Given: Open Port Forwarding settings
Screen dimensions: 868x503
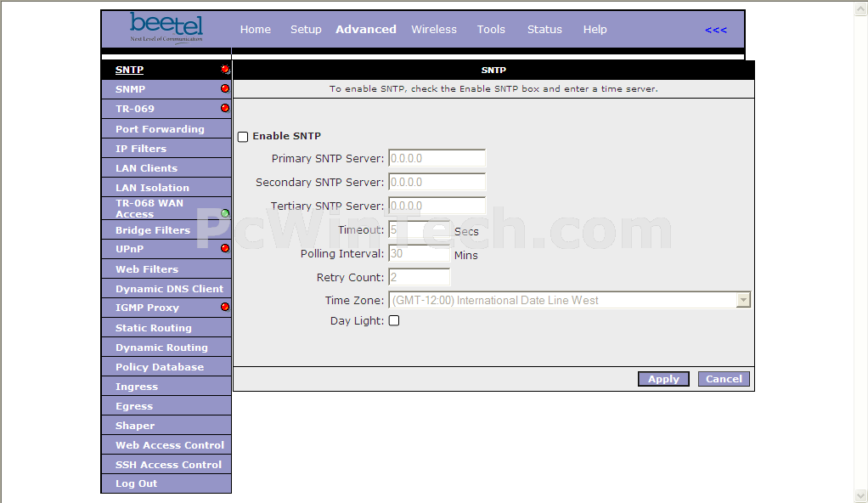Looking at the screenshot, I should 160,129.
